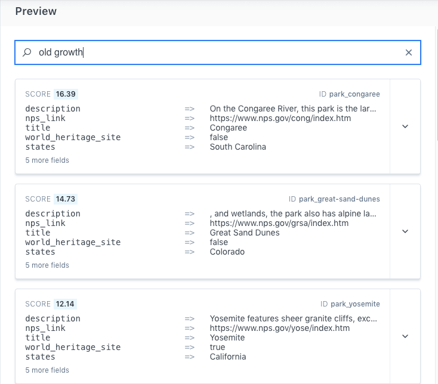Click the 16.39 score badge
438x384 pixels.
click(66, 94)
